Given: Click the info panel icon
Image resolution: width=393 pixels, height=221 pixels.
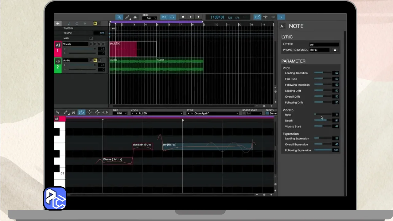Looking at the screenshot, I should tap(281, 17).
